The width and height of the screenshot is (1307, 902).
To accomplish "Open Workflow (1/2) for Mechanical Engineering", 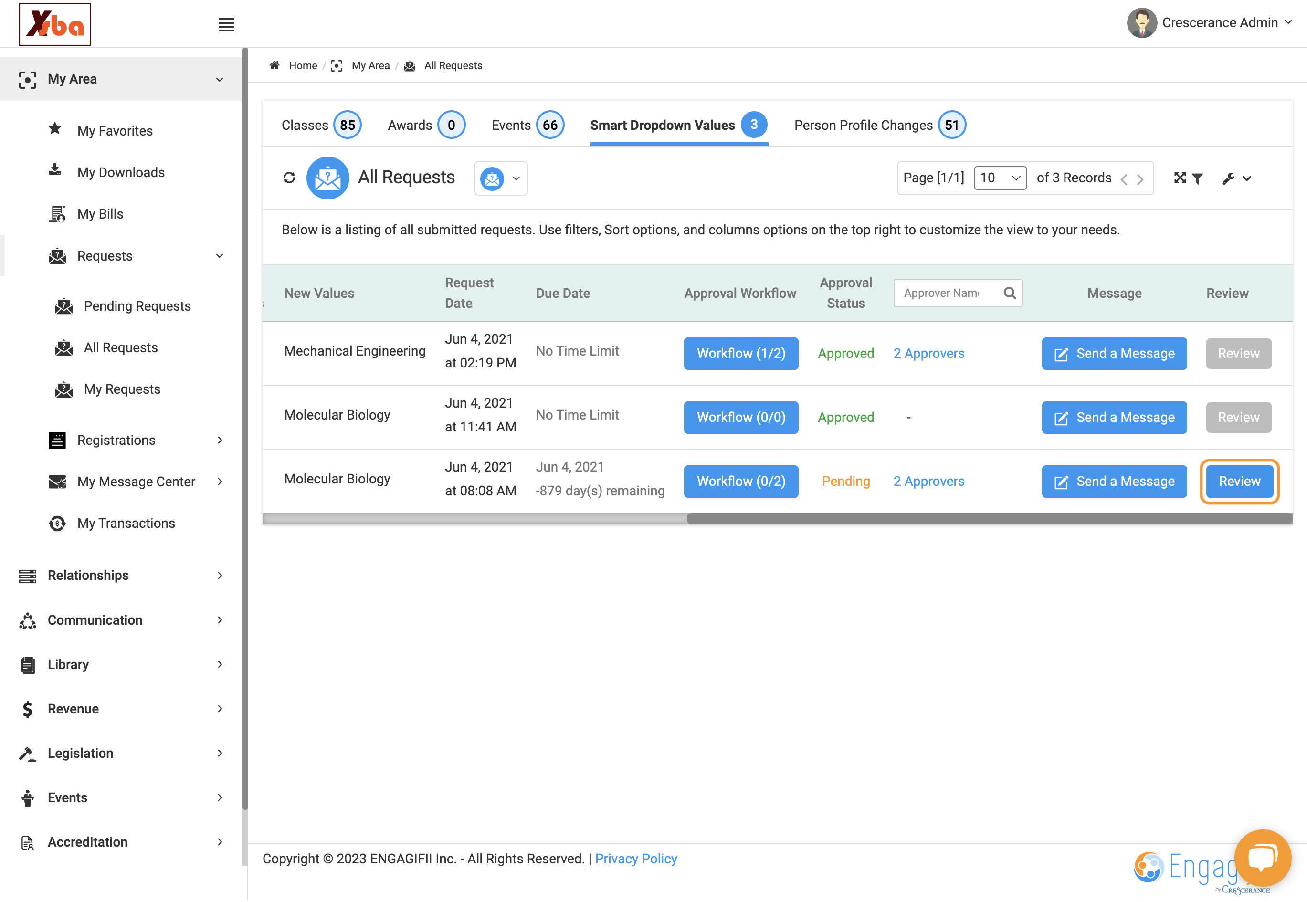I will coord(741,354).
